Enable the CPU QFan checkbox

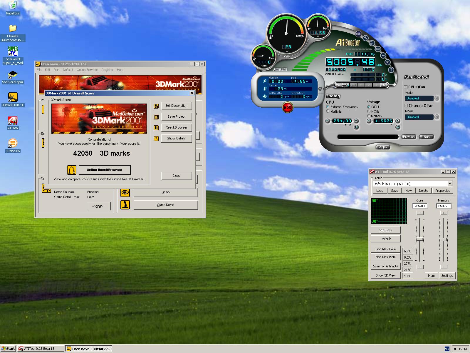406,87
